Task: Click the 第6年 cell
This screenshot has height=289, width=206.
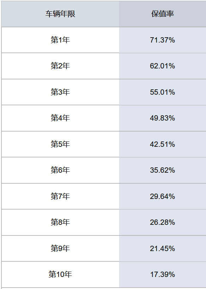Action: pyautogui.click(x=60, y=170)
